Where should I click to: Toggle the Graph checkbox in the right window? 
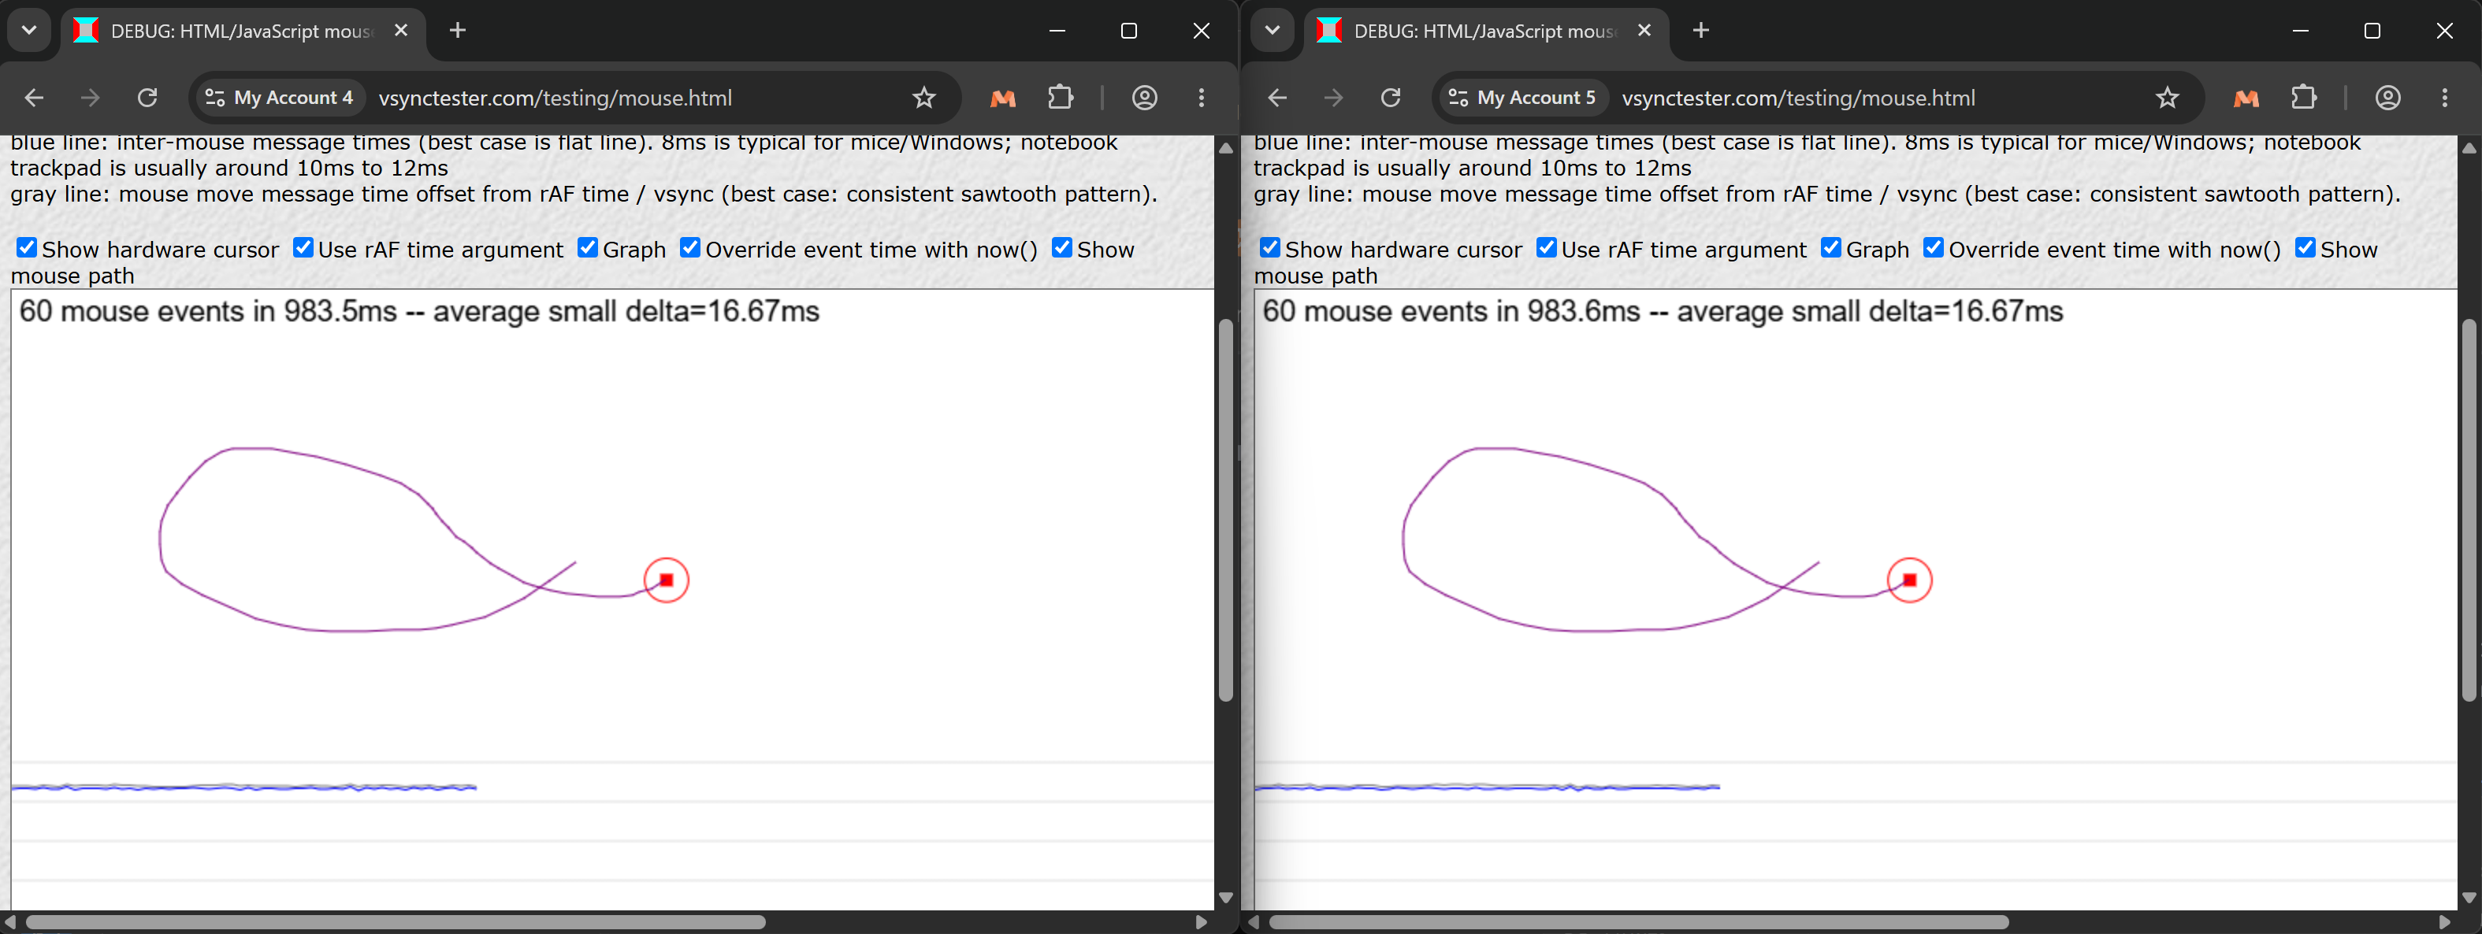point(1830,247)
